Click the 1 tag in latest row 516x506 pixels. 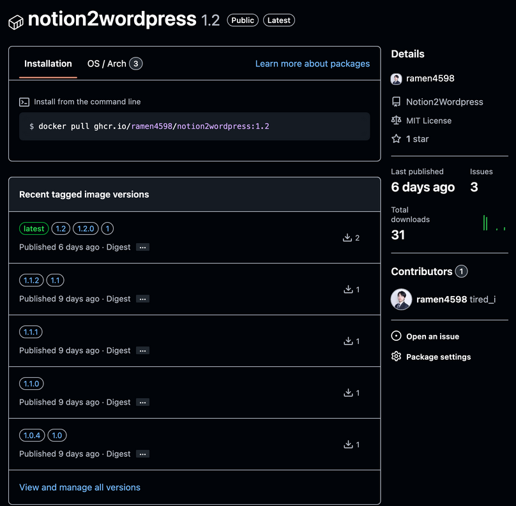click(x=107, y=228)
